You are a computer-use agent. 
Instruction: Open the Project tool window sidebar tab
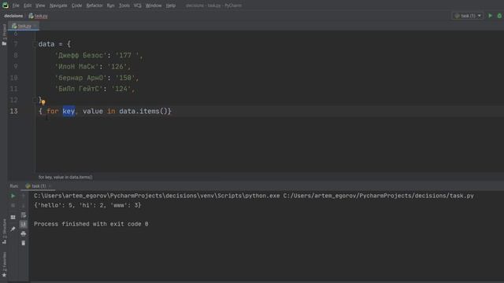coord(4,35)
